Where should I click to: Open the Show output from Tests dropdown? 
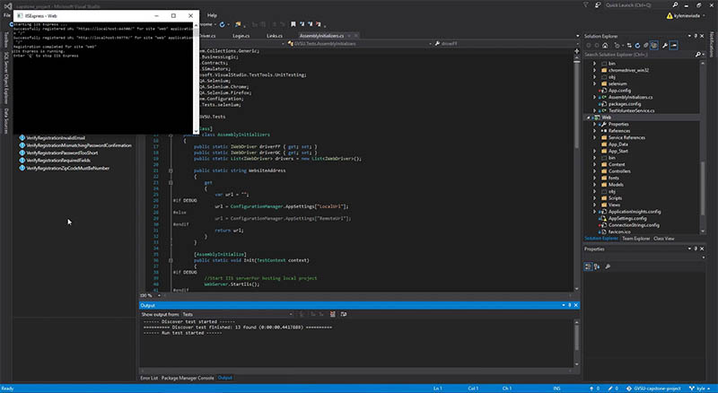tap(237, 315)
